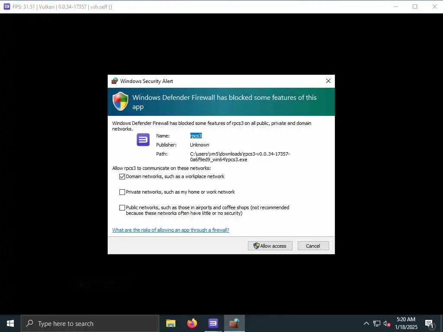The width and height of the screenshot is (443, 332).
Task: Close the RPCS3 game window
Action: (434, 6)
